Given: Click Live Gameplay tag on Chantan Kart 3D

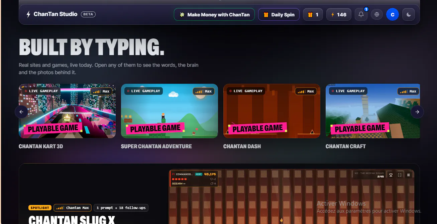Looking at the screenshot, I should (x=41, y=91).
